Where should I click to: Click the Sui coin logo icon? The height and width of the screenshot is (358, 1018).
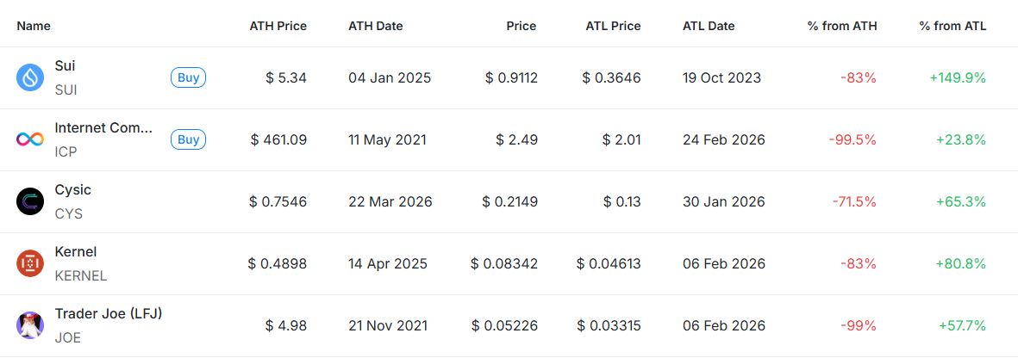30,78
